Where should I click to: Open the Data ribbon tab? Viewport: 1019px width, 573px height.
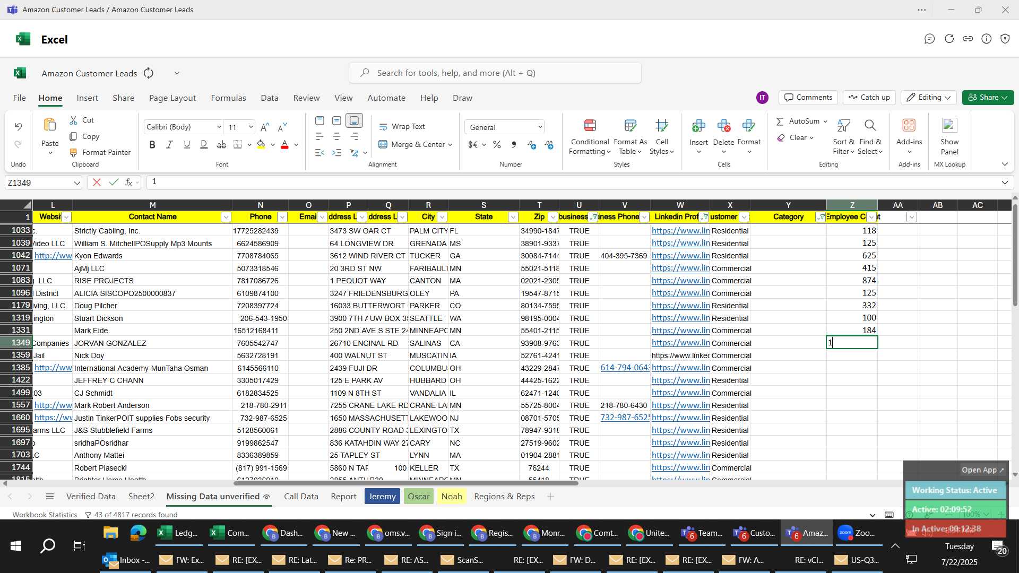pos(270,98)
